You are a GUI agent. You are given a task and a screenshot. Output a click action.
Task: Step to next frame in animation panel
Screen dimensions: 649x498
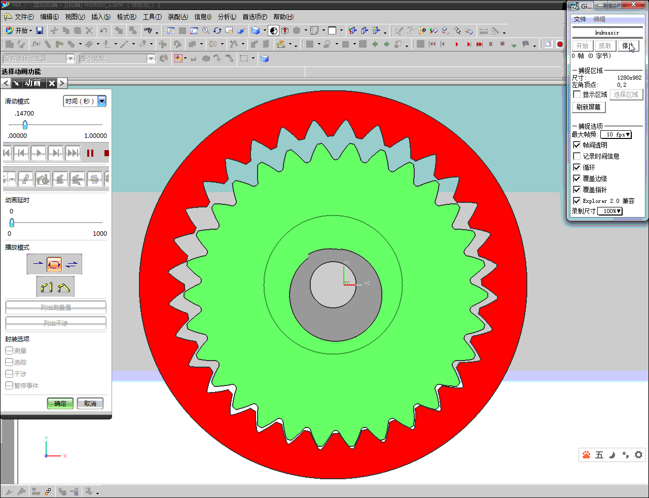pos(56,153)
